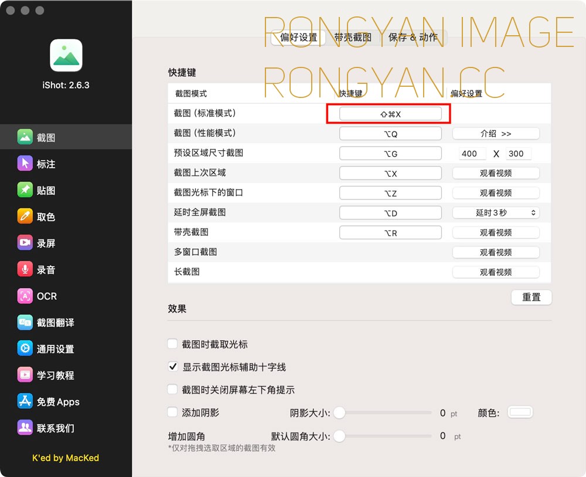
Task: Click the ⇧⌘X shortcut field for 标准模式
Action: pyautogui.click(x=390, y=114)
